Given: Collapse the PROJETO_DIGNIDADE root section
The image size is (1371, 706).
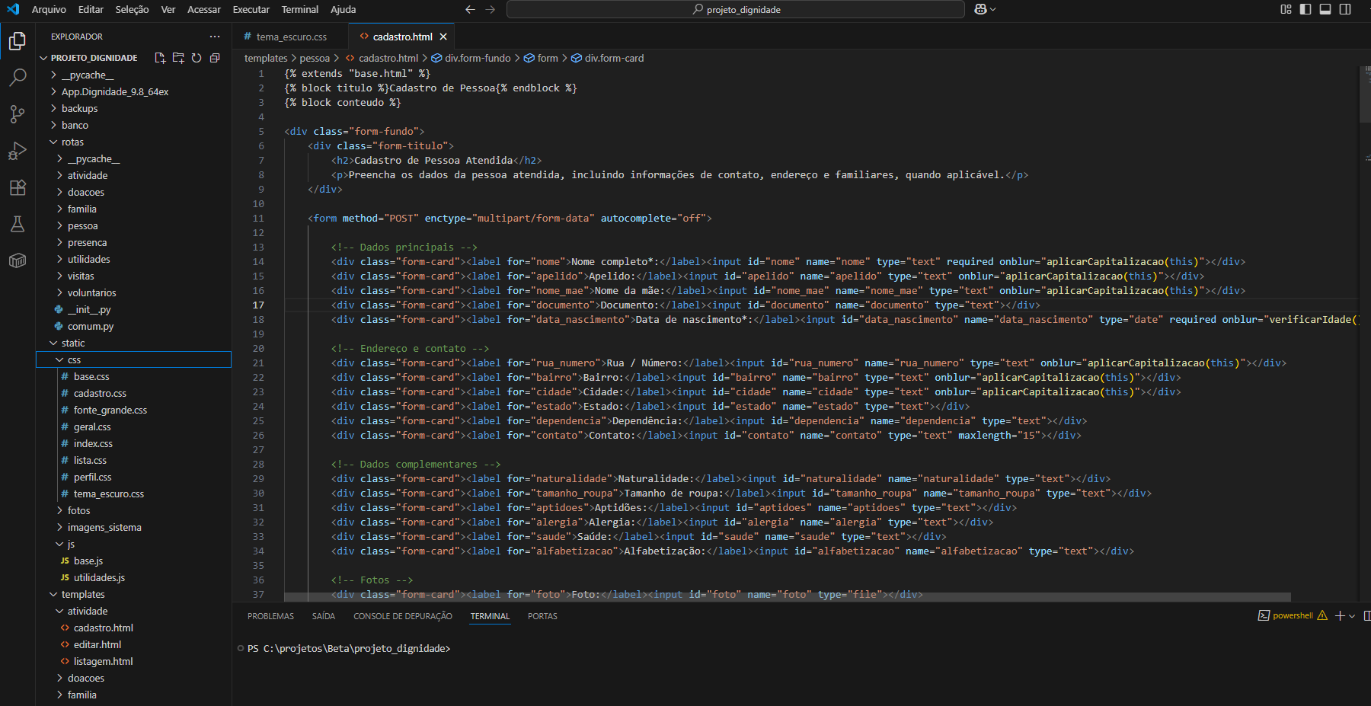Looking at the screenshot, I should point(43,58).
